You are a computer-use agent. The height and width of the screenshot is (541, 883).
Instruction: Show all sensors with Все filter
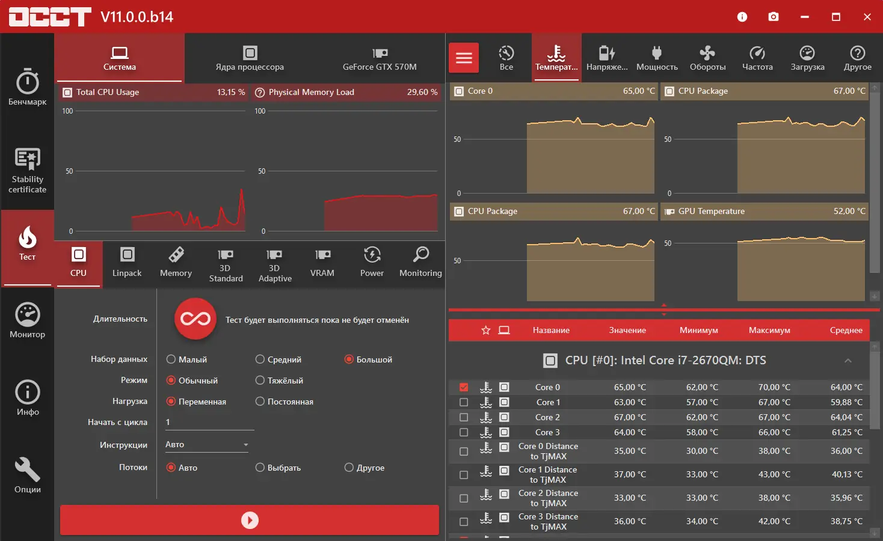[x=506, y=58]
